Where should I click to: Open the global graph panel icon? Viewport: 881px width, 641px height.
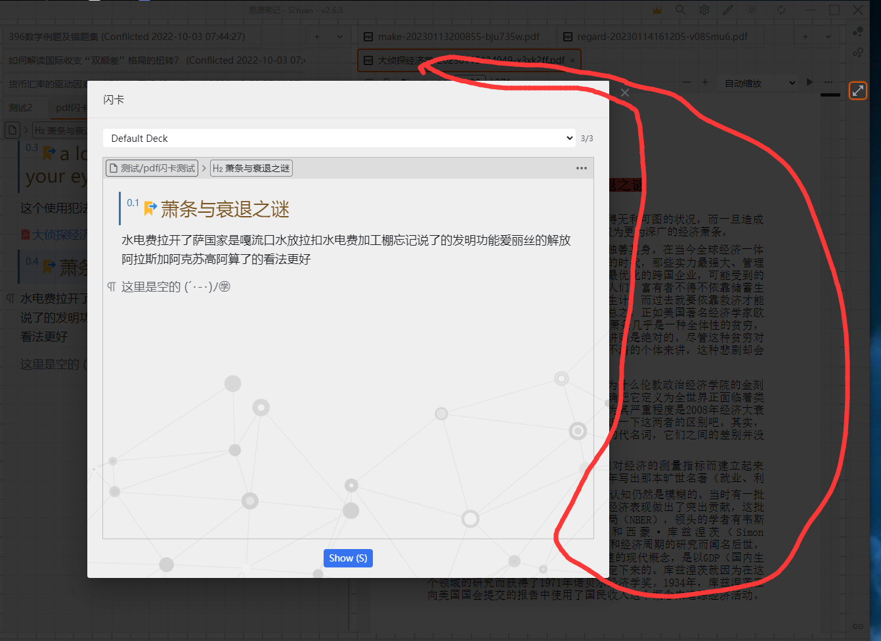858,53
